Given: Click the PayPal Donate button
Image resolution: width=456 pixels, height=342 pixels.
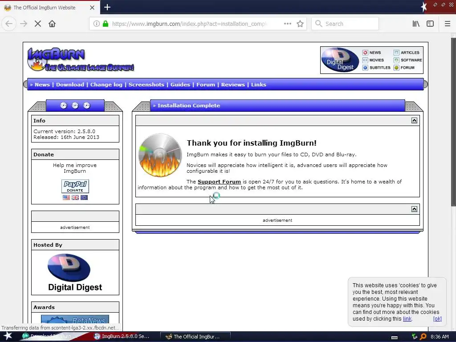Looking at the screenshot, I should [x=75, y=186].
